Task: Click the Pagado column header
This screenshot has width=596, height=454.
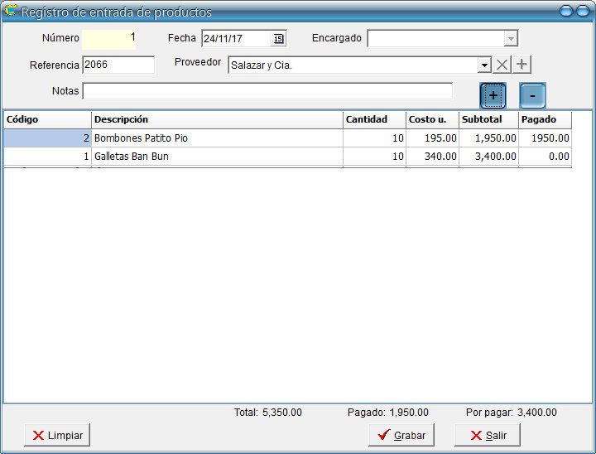Action: point(545,119)
